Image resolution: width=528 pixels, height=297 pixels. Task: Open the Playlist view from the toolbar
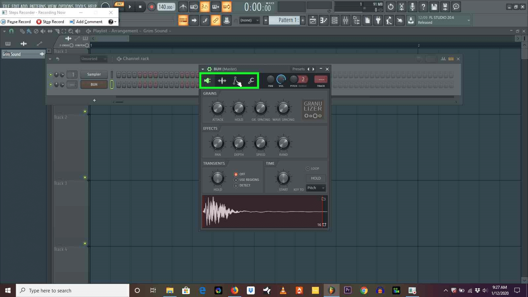pos(313,20)
